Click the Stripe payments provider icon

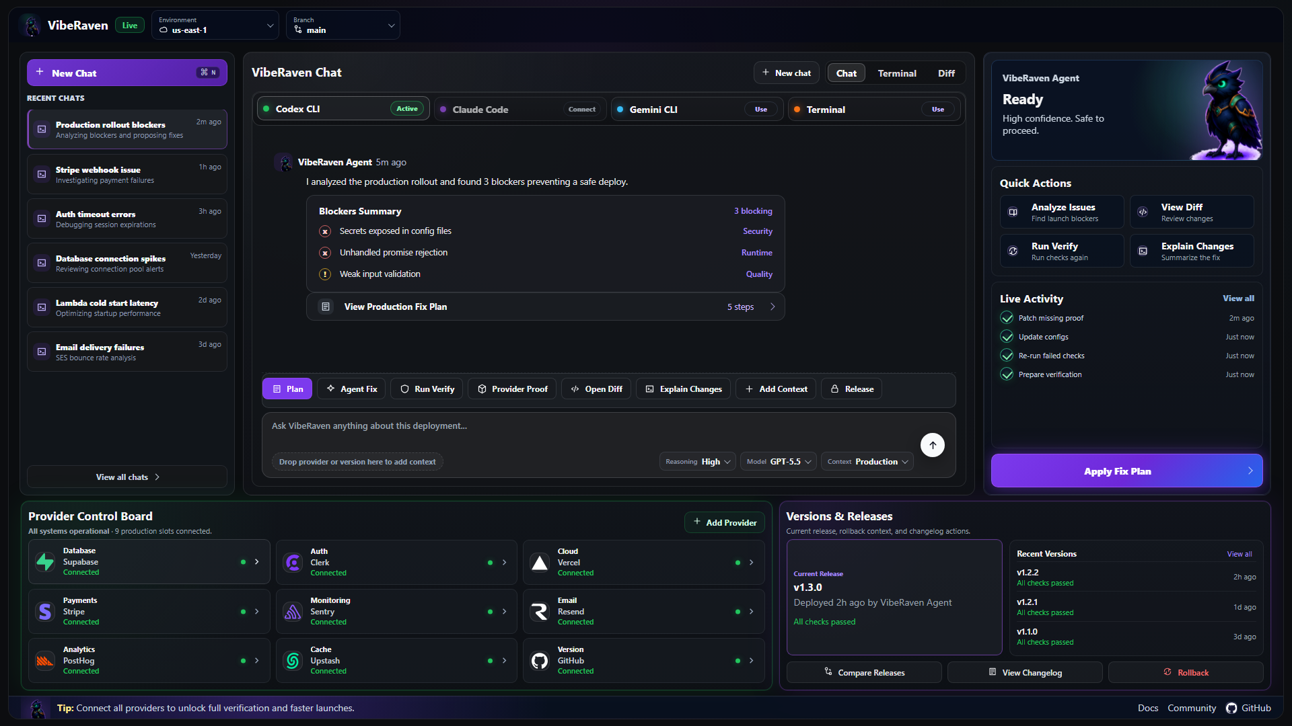[45, 611]
